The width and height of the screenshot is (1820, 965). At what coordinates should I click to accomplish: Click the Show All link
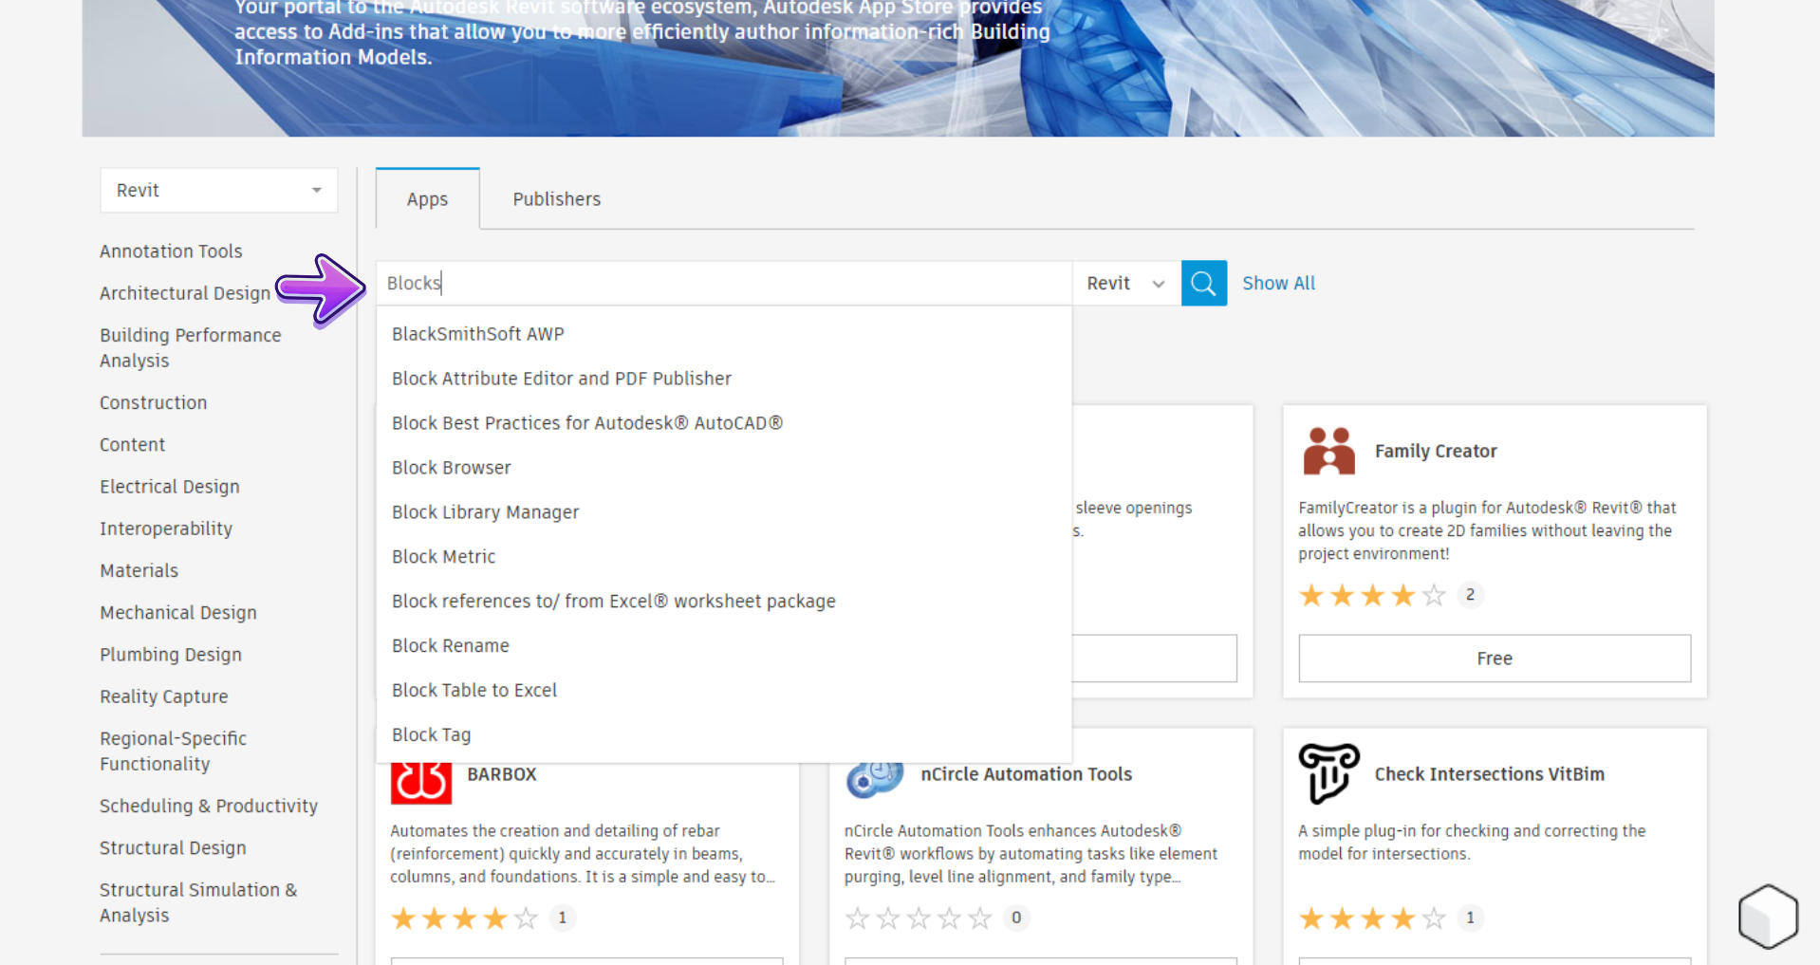click(x=1278, y=284)
